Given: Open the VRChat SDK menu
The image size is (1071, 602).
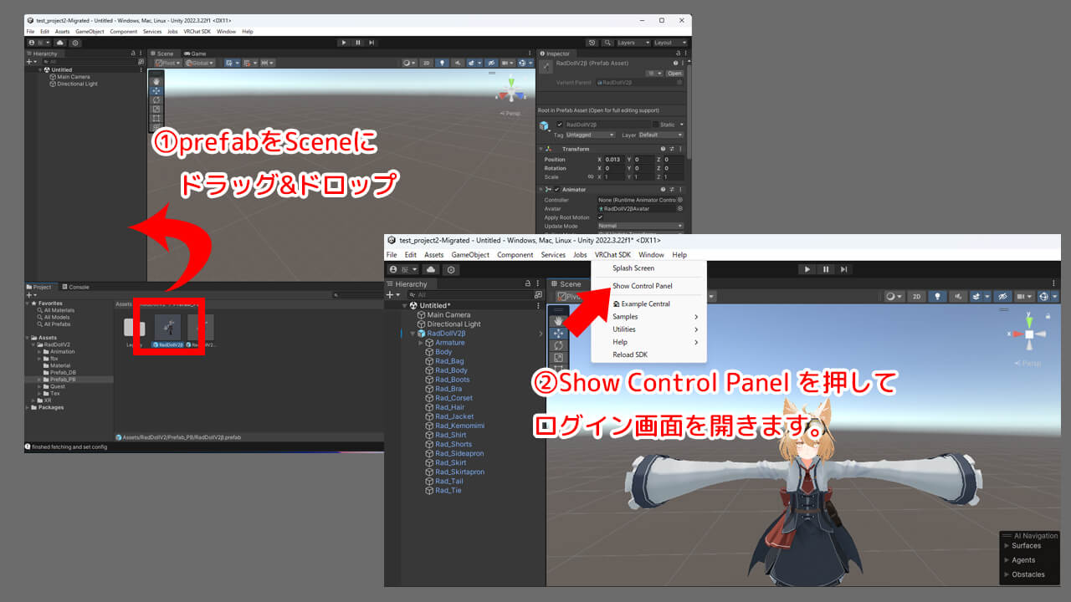Looking at the screenshot, I should pyautogui.click(x=612, y=254).
